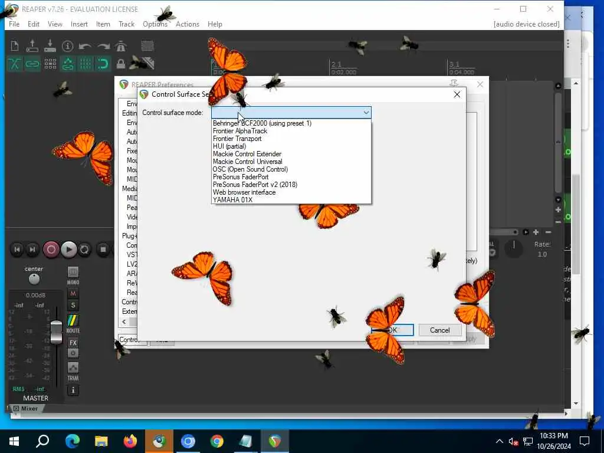This screenshot has width=604, height=453.
Task: Toggle grid lines icon
Action: pos(86,64)
